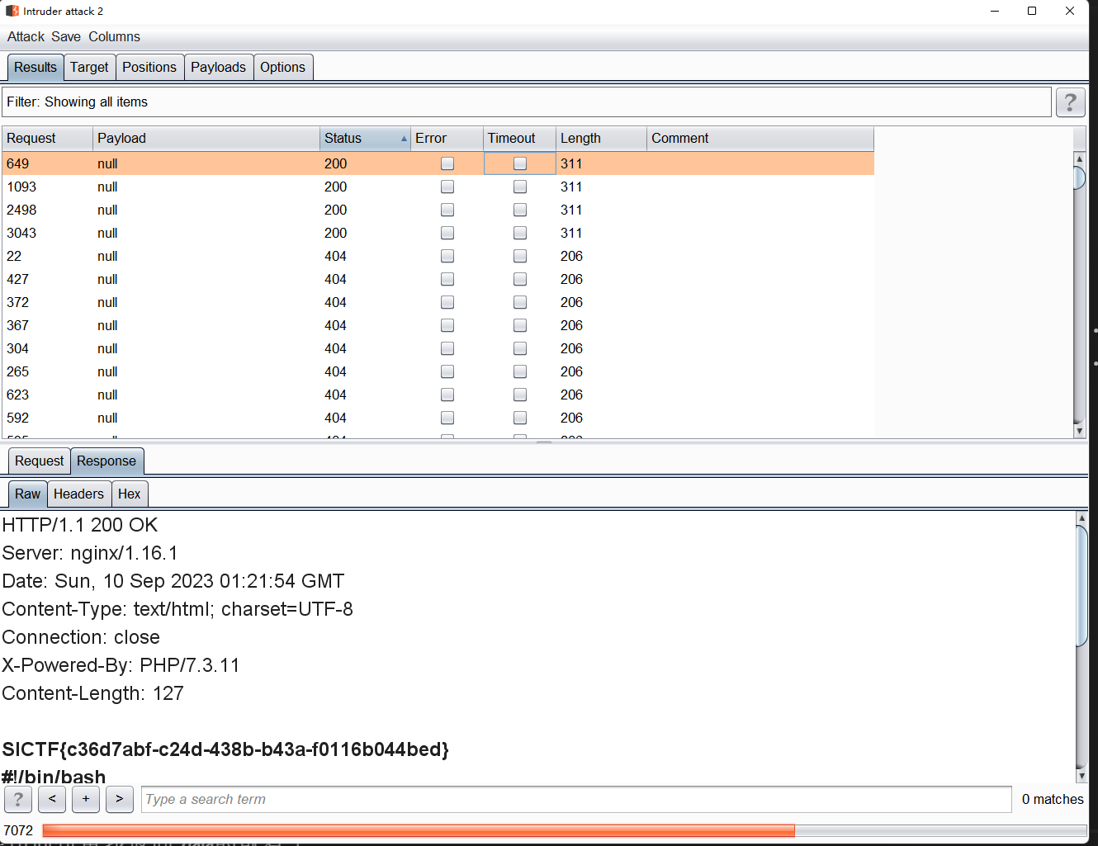Image resolution: width=1098 pixels, height=846 pixels.
Task: Switch to the Payloads tab
Action: click(218, 67)
